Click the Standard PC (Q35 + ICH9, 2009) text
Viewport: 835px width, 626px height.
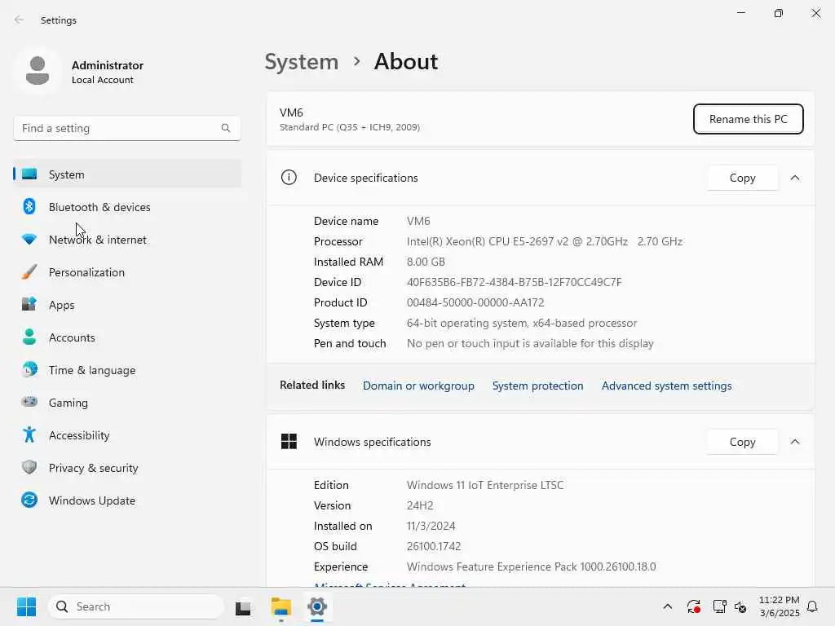pos(349,127)
